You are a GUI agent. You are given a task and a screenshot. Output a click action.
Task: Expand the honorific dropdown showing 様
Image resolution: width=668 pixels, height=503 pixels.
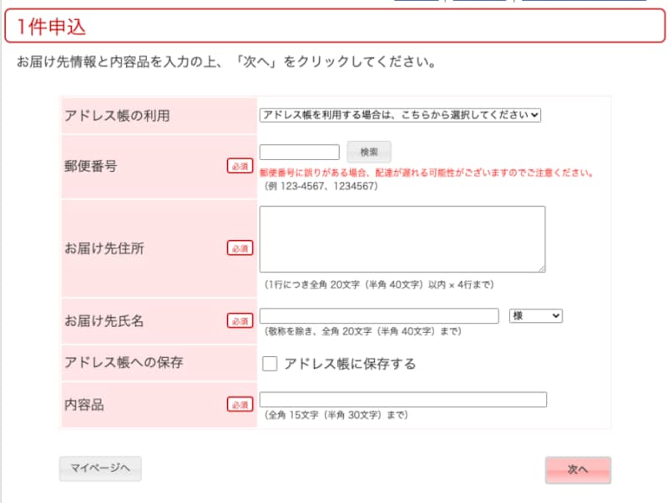(534, 315)
